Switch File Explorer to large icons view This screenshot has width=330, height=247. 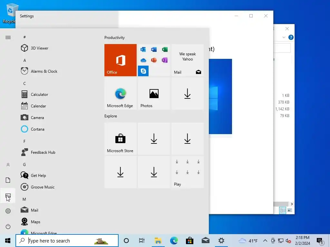pyautogui.click(x=290, y=210)
